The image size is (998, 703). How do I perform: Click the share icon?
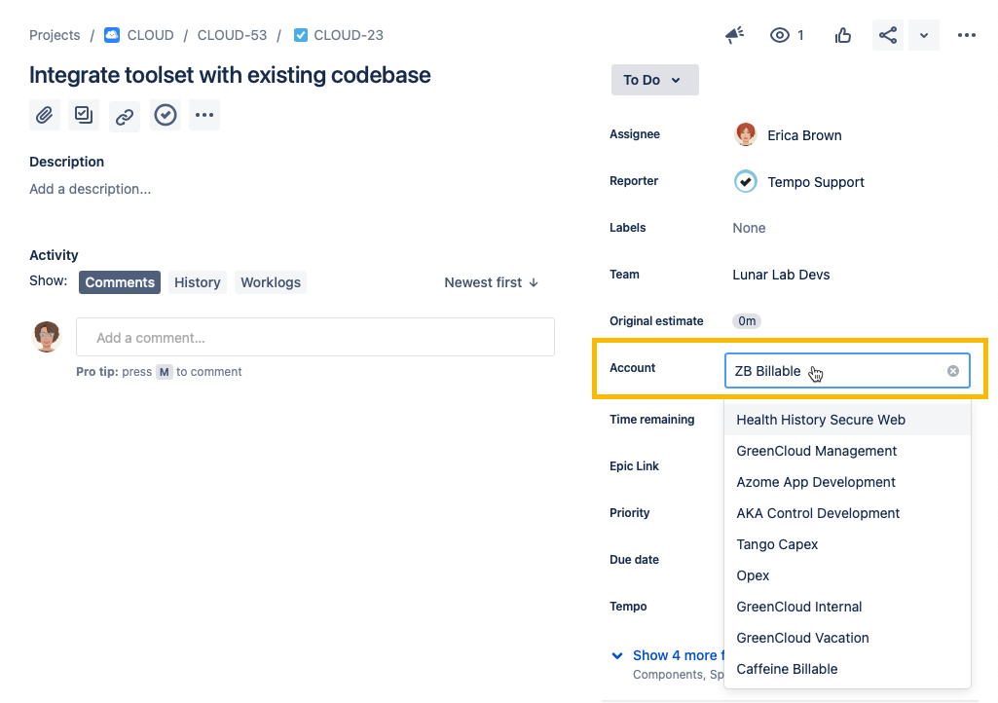[888, 35]
